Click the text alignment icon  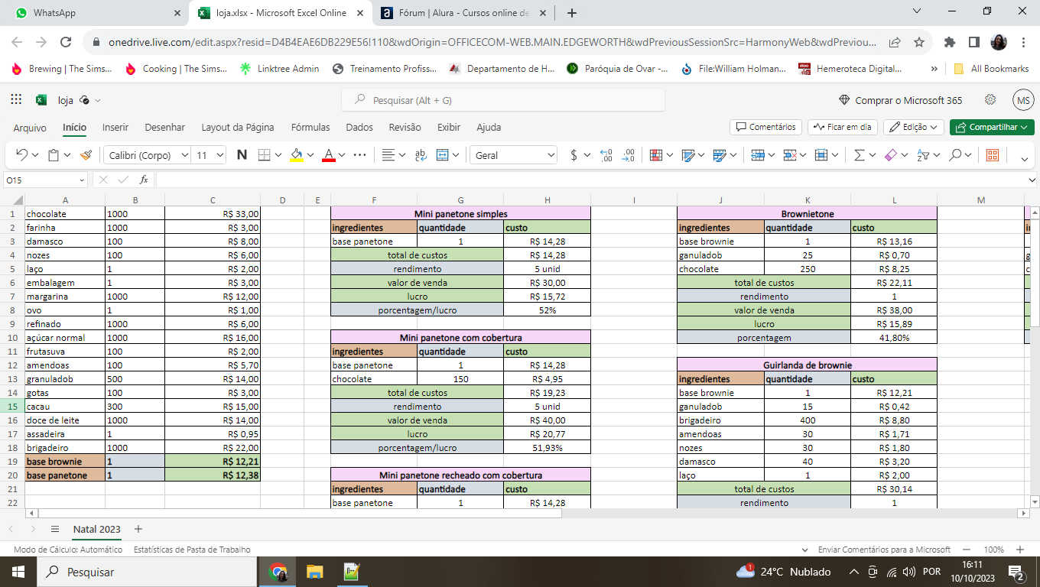(389, 155)
